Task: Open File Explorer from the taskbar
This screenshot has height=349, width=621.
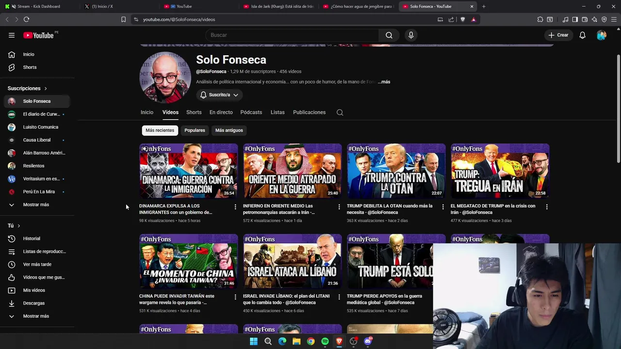Action: point(296,341)
